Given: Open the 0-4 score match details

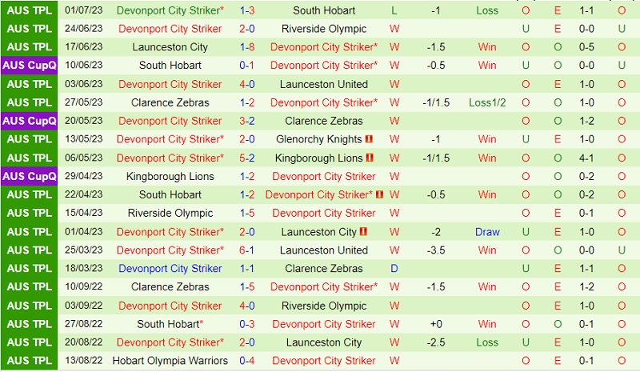Looking at the screenshot, I should click(247, 361).
